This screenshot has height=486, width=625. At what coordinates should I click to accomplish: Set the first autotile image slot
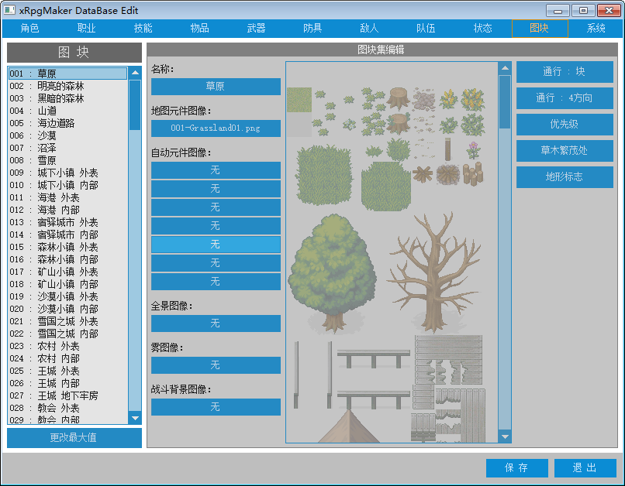(216, 170)
